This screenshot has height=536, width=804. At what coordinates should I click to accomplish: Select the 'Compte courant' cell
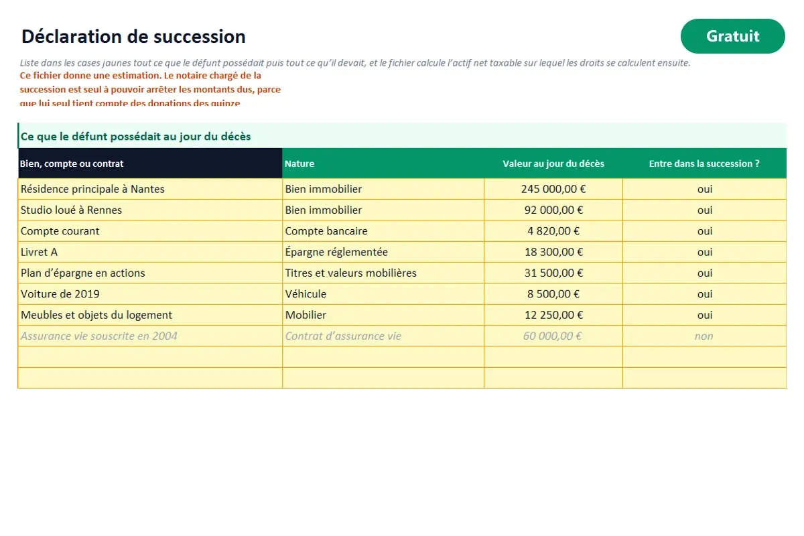(x=150, y=231)
